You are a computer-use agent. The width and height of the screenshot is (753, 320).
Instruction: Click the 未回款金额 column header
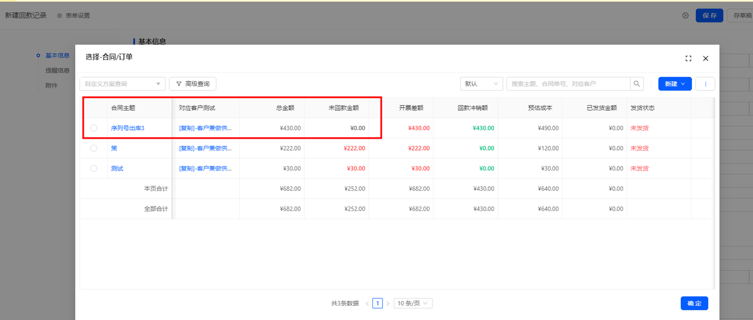344,108
